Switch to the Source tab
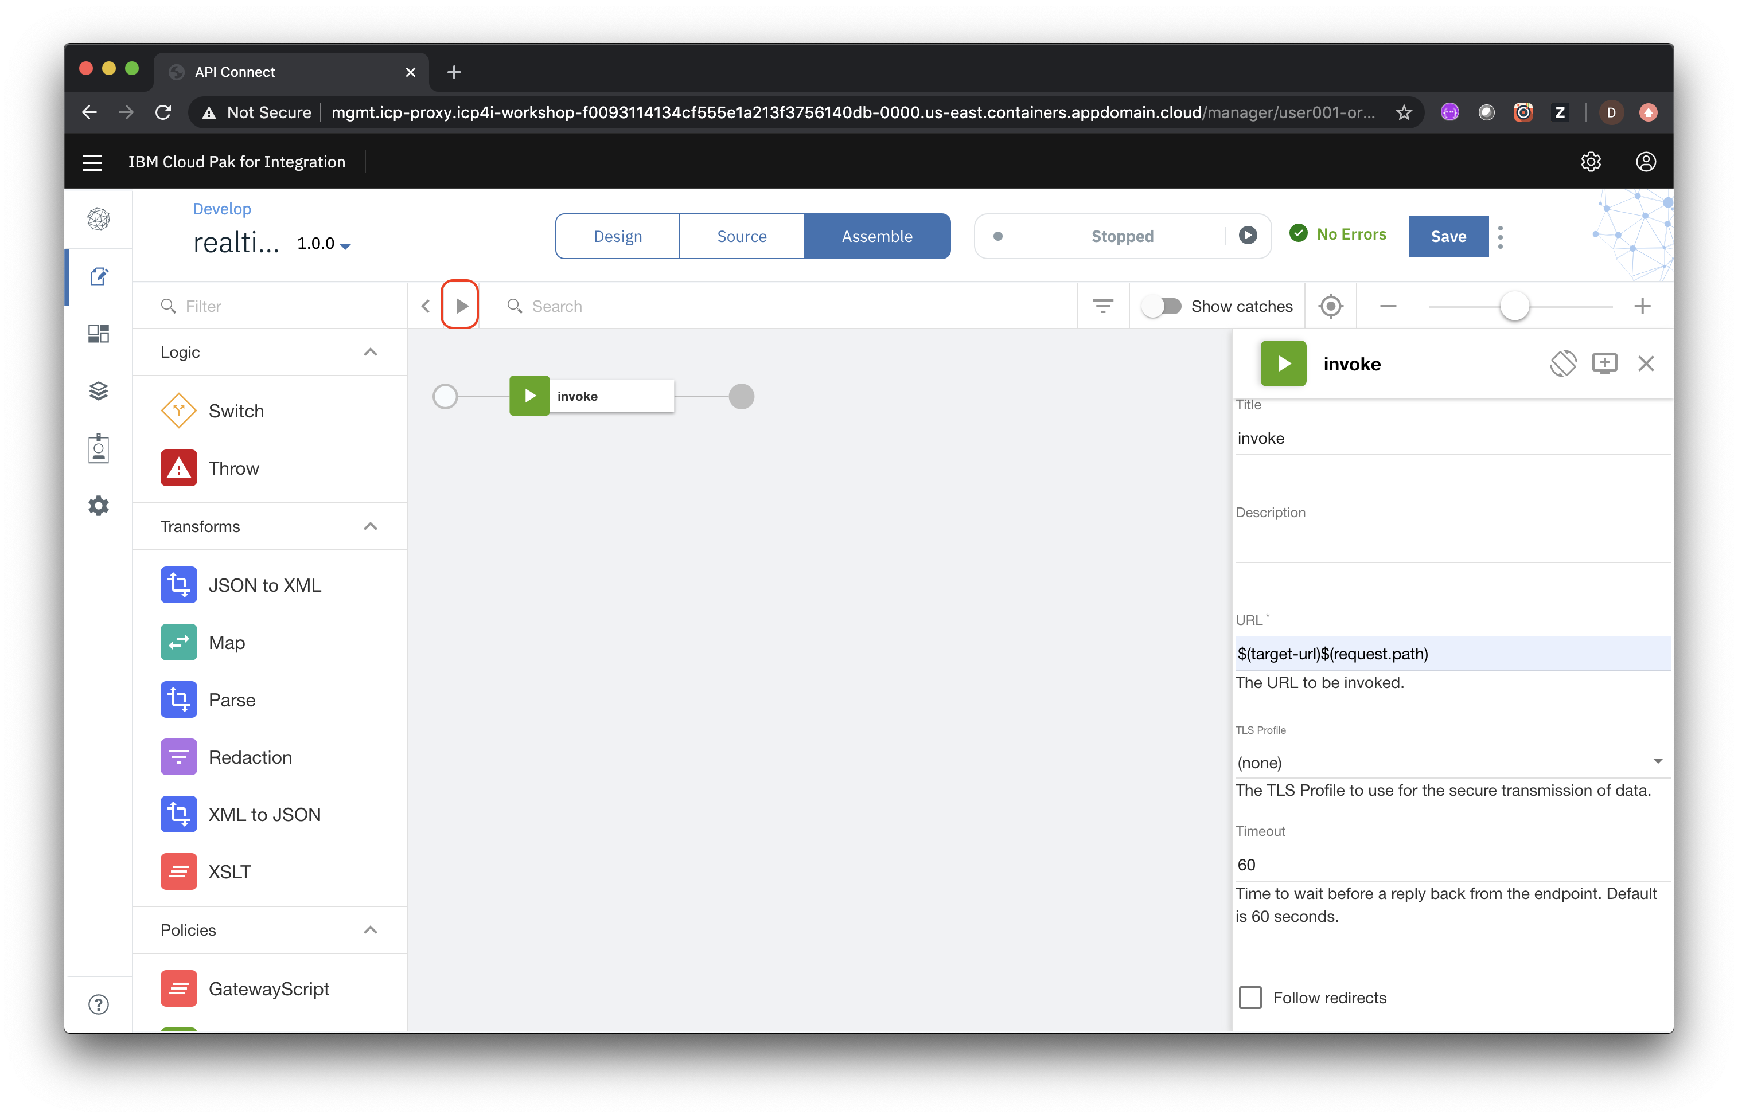This screenshot has height=1118, width=1738. coord(742,236)
